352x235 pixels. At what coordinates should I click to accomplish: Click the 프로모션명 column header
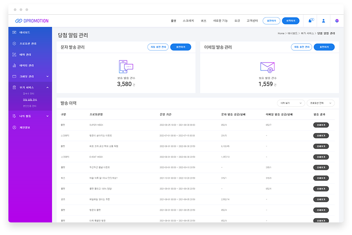pos(96,115)
